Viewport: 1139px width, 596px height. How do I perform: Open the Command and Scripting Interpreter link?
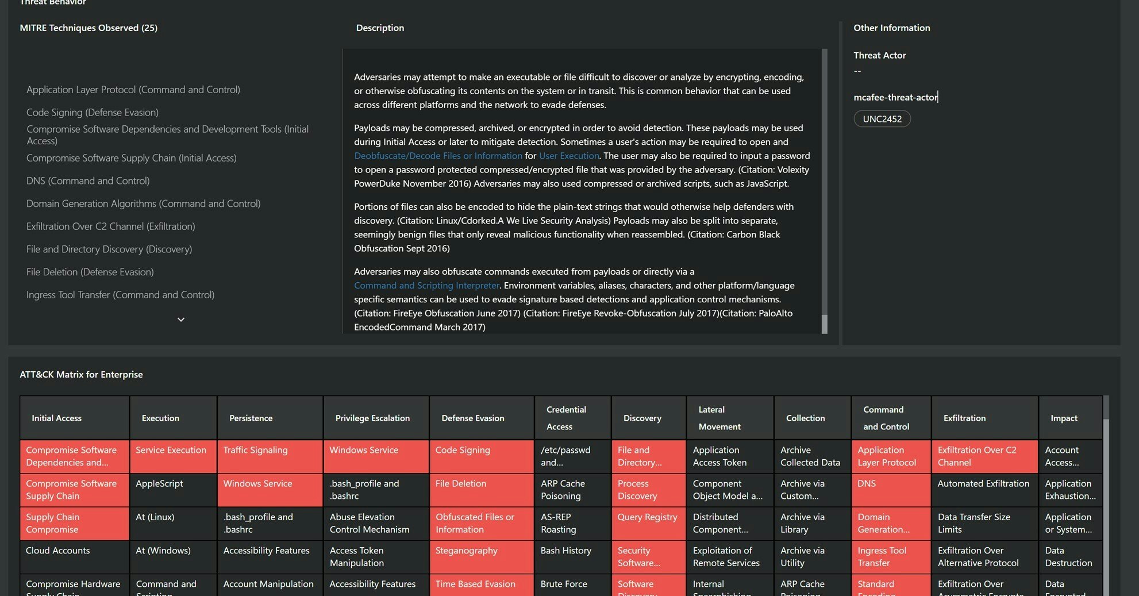click(426, 286)
